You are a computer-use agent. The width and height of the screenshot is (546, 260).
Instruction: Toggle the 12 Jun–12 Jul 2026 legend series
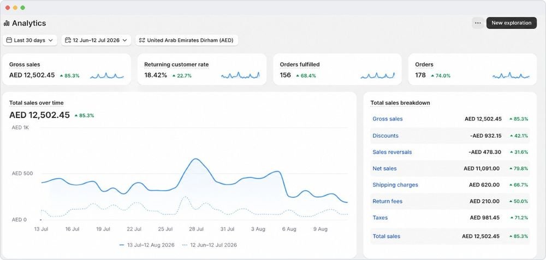209,245
